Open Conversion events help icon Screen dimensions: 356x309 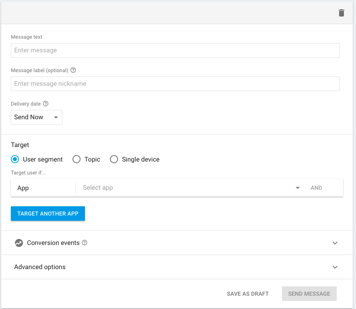(x=85, y=243)
